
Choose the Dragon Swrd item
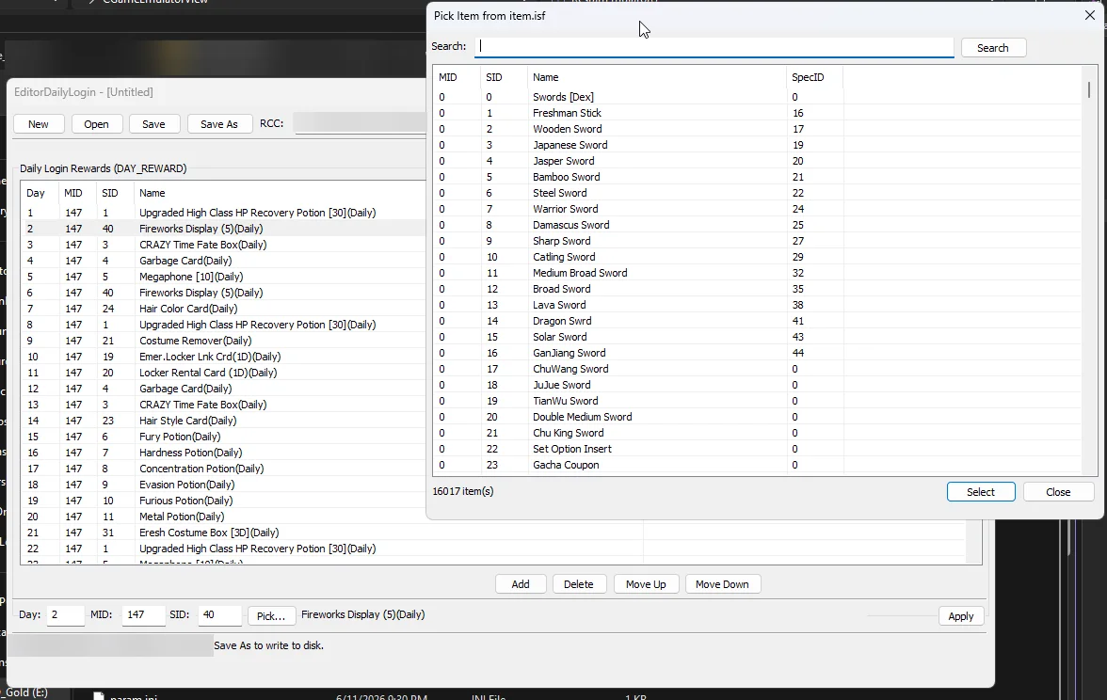click(757, 321)
